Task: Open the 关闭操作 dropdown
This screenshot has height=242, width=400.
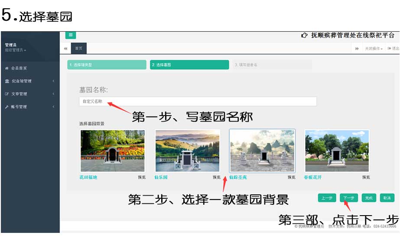Action: 374,48
